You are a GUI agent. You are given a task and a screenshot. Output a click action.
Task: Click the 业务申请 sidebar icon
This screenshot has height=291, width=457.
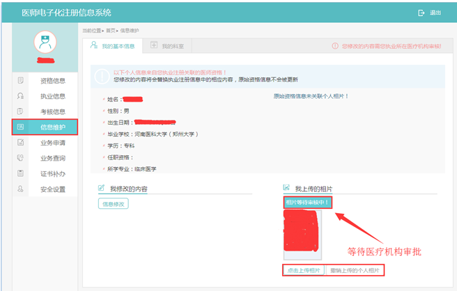(20, 143)
